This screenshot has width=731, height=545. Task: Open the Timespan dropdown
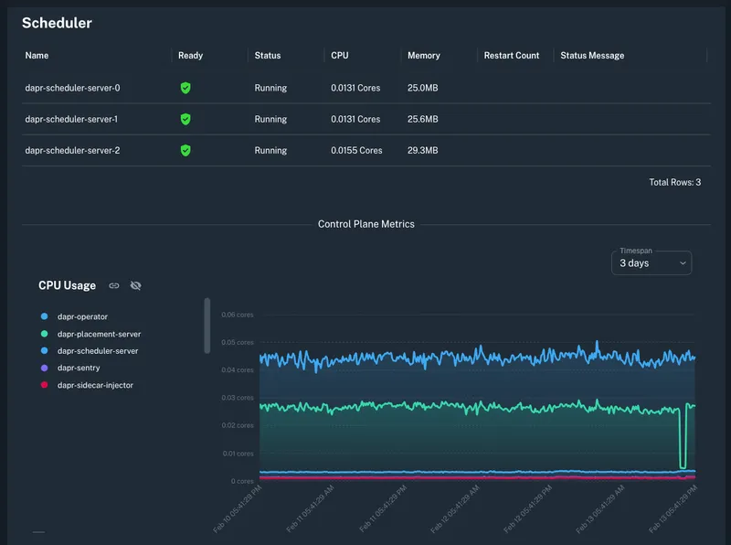click(x=651, y=263)
